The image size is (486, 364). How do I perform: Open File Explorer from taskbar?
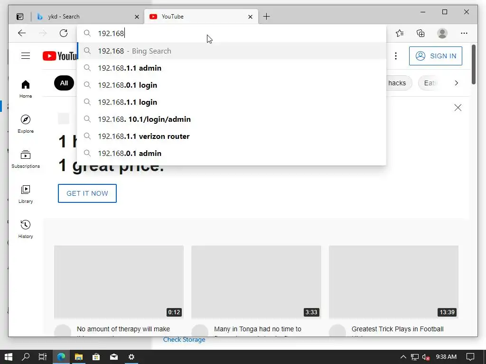[79, 357]
